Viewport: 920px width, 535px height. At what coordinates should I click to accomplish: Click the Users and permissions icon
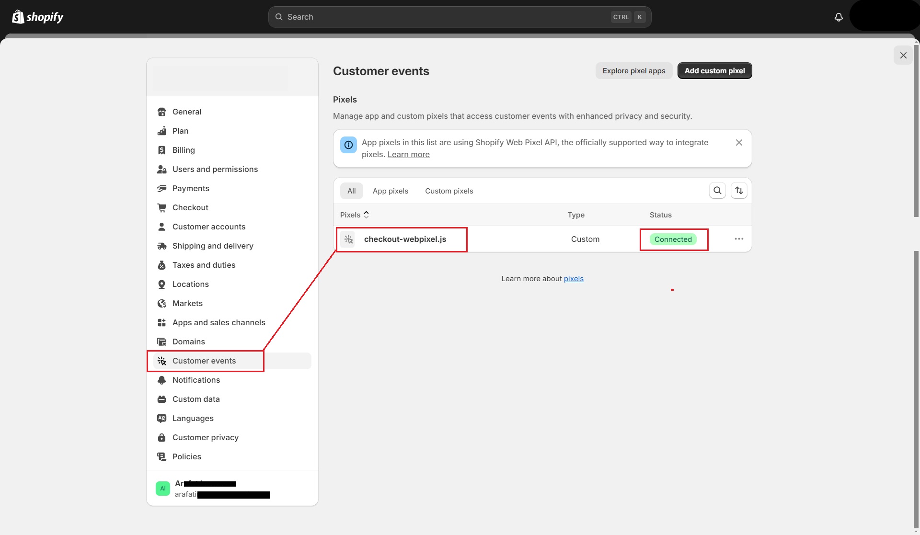tap(162, 169)
